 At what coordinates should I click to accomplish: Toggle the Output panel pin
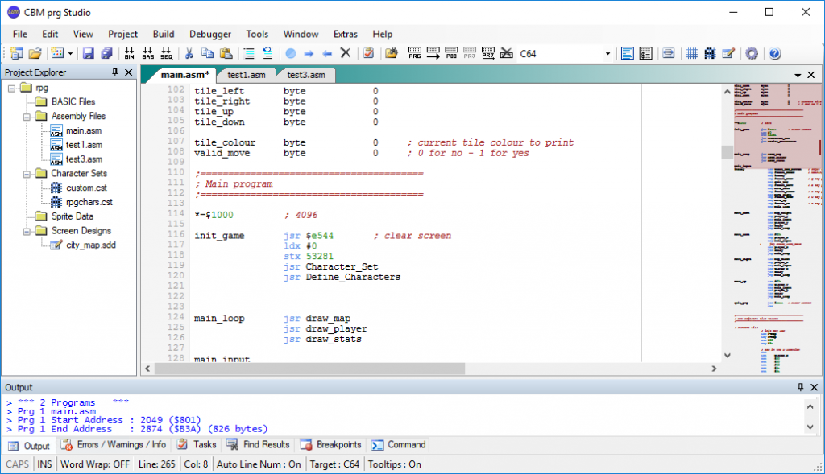tap(800, 387)
